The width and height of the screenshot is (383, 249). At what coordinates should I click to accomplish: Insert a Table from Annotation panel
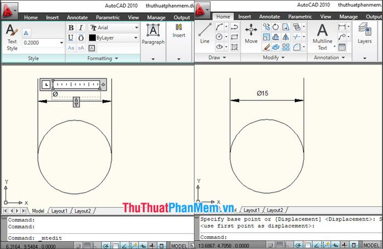point(341,47)
